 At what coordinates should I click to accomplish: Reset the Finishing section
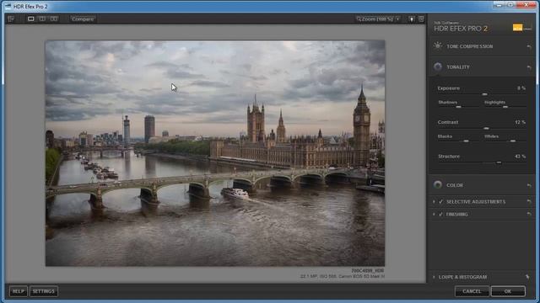(529, 215)
